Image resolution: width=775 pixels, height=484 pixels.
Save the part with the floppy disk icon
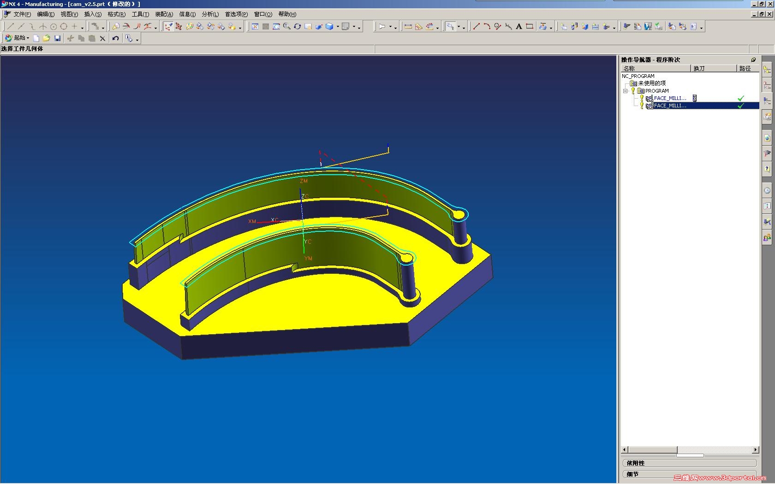(x=57, y=38)
